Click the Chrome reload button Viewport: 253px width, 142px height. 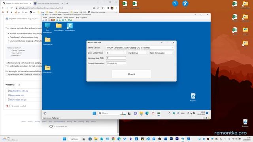tap(11, 8)
